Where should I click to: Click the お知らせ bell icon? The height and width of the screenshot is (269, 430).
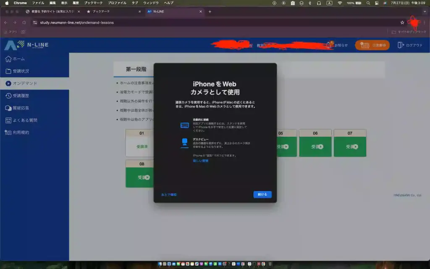(x=329, y=45)
